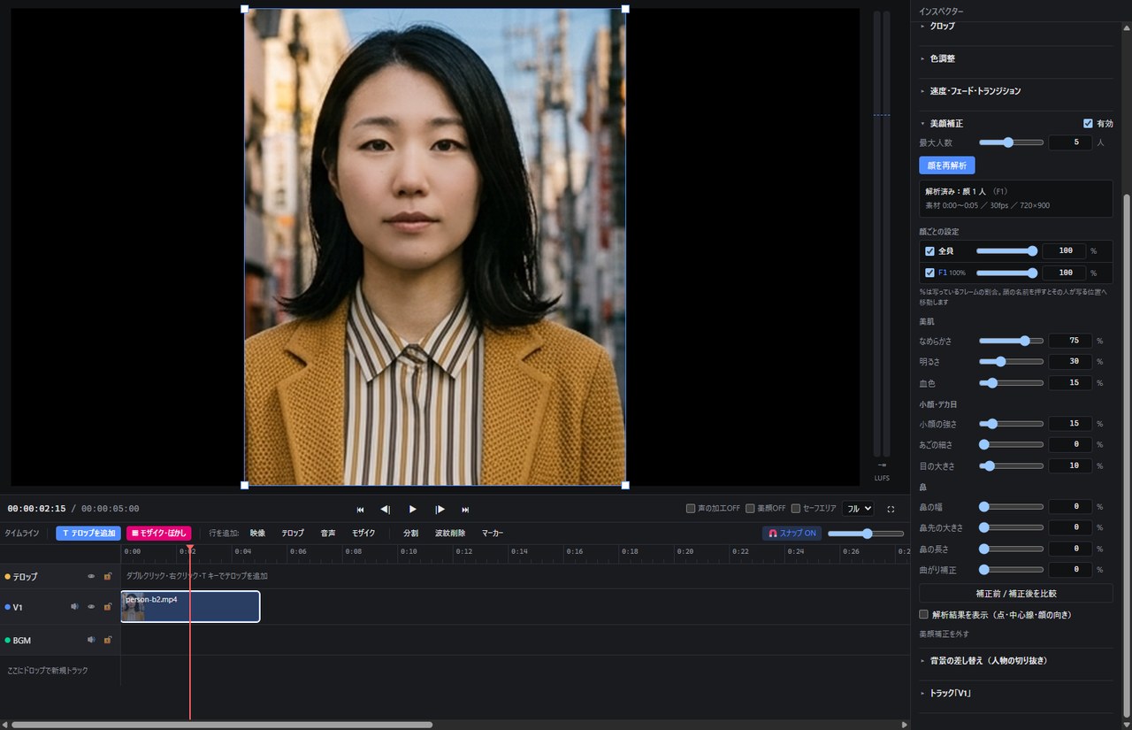Screen dimensions: 1132x730
Task: Adjust the 目の大きさ slider
Action: click(1011, 465)
